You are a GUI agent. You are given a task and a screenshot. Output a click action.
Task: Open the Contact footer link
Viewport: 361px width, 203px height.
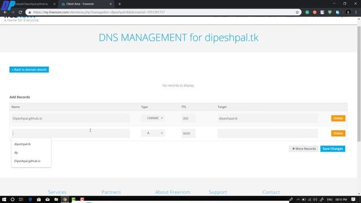click(271, 192)
